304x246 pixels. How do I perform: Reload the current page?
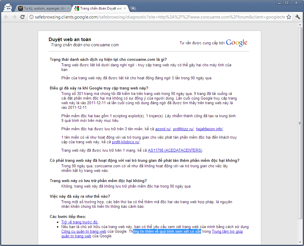click(x=23, y=17)
